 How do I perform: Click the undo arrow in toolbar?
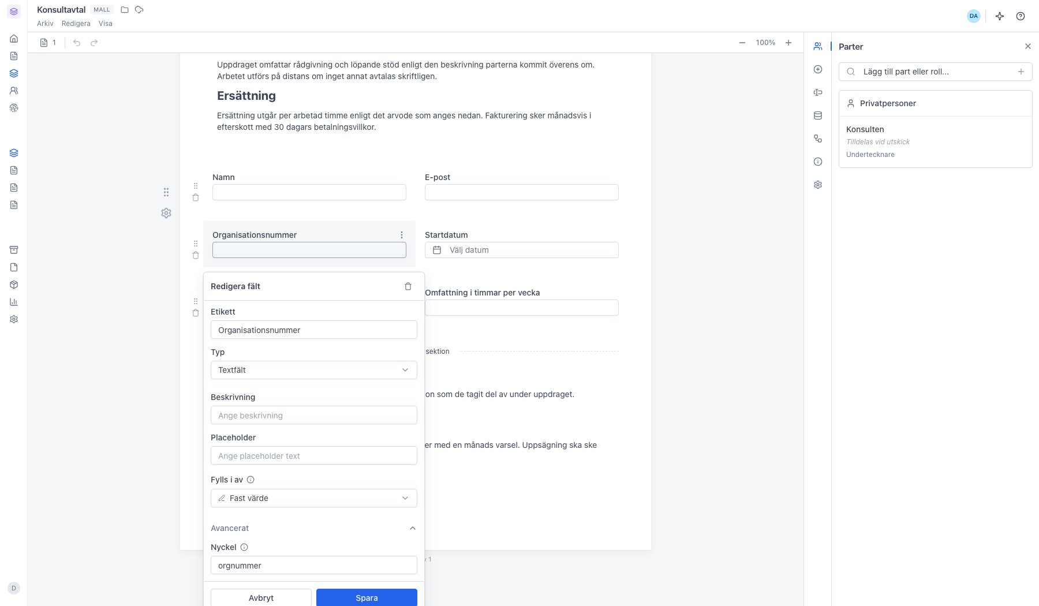(x=77, y=43)
